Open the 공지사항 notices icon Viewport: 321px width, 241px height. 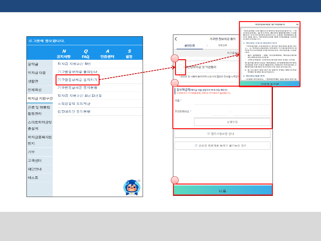point(64,54)
